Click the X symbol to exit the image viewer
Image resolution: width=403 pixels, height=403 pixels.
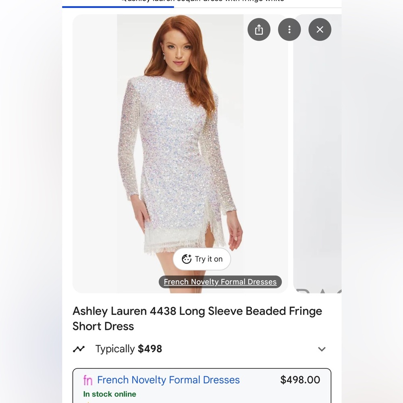[x=320, y=29]
